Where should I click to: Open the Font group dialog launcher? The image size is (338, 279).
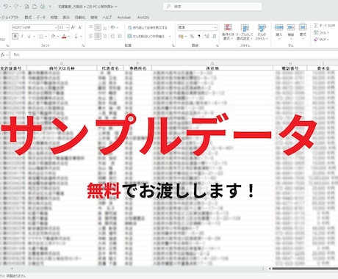(x=83, y=46)
